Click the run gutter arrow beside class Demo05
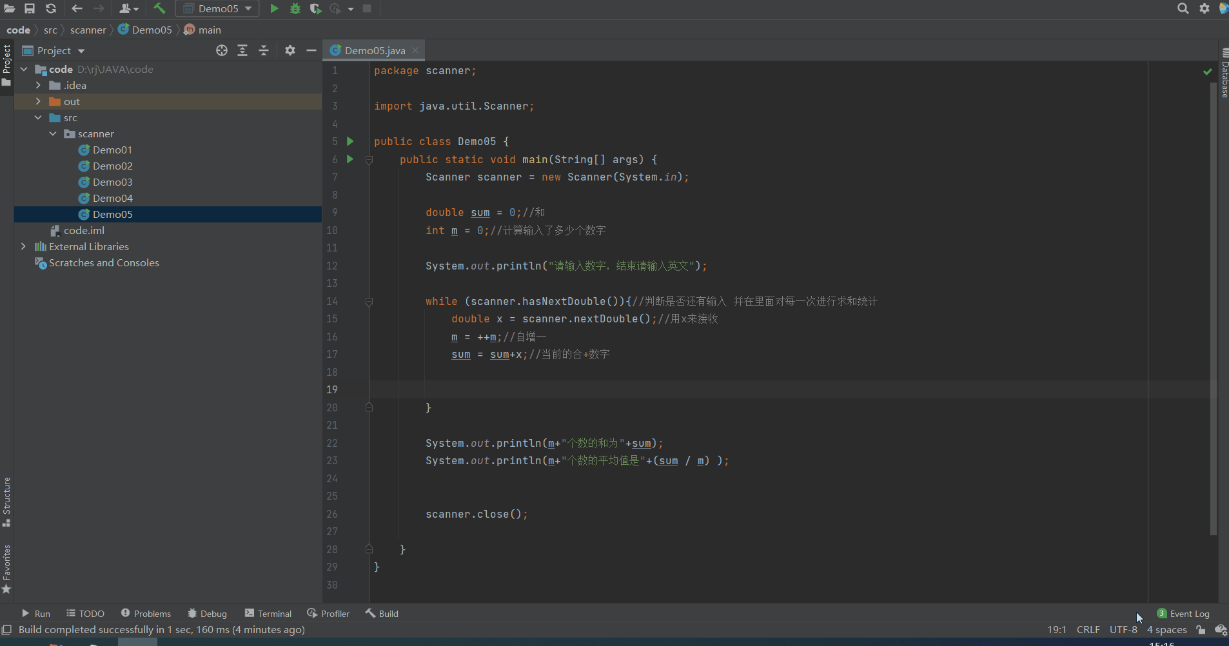This screenshot has width=1229, height=646. (x=350, y=141)
